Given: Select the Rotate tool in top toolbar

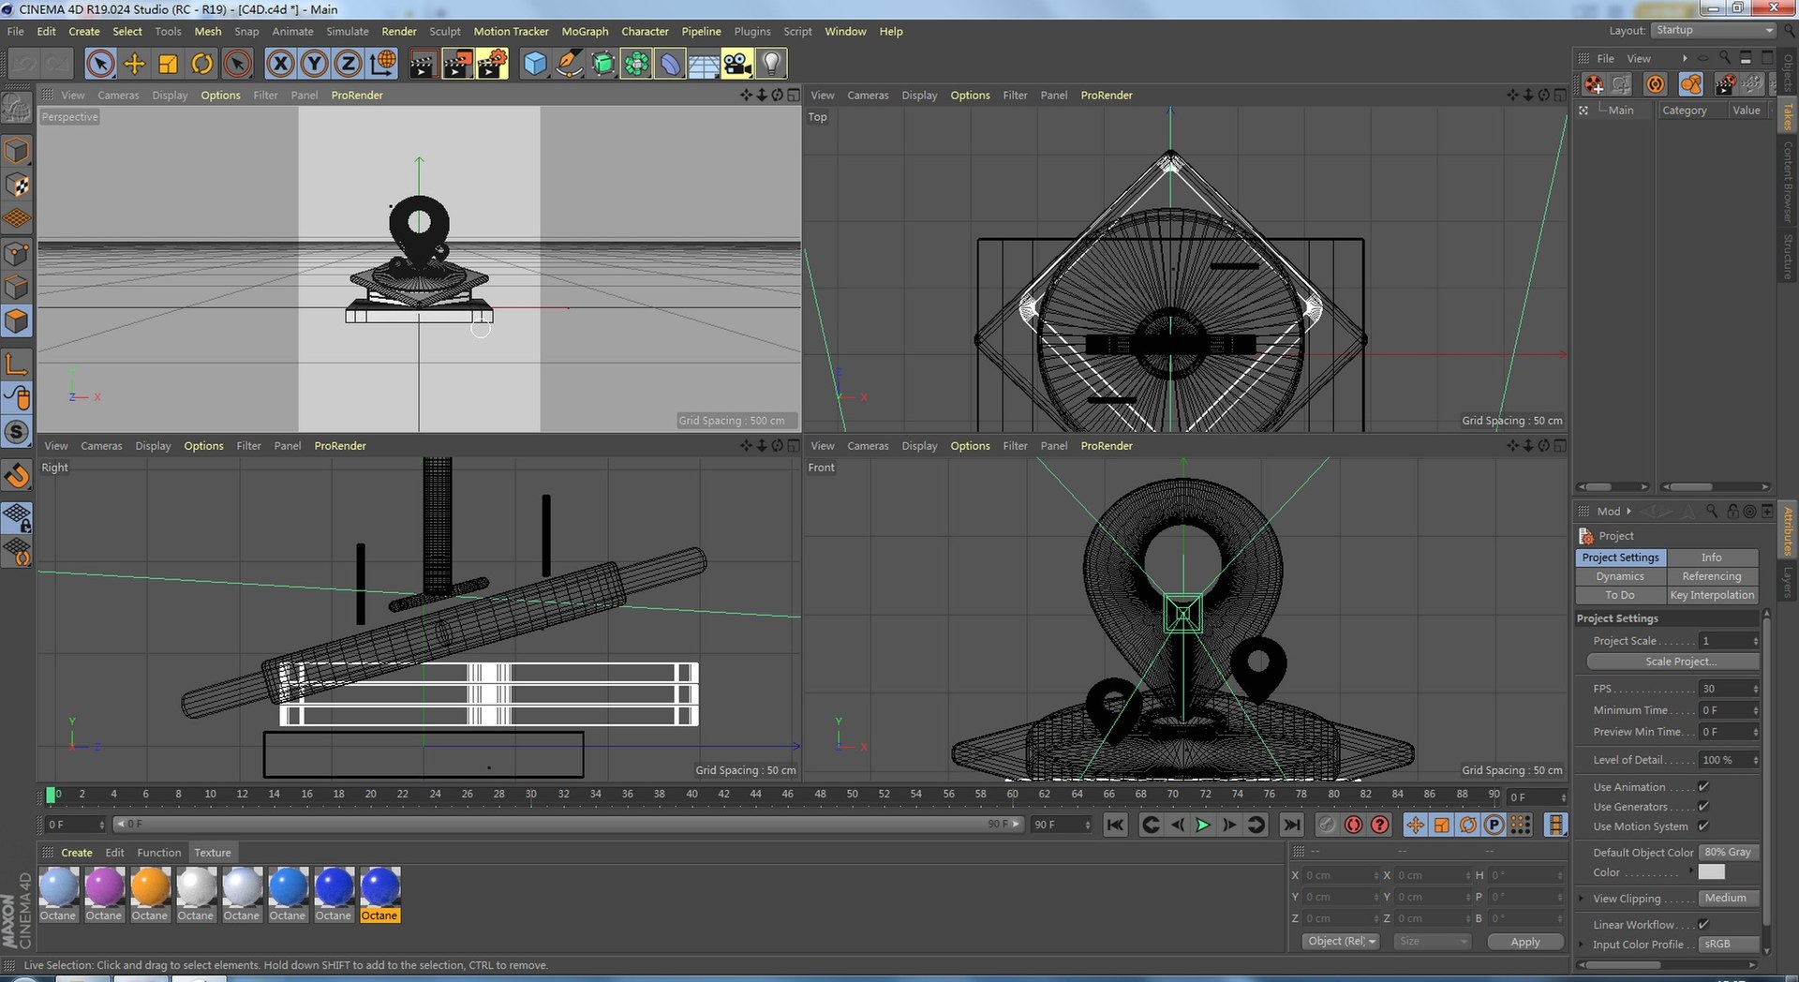Looking at the screenshot, I should (x=202, y=64).
